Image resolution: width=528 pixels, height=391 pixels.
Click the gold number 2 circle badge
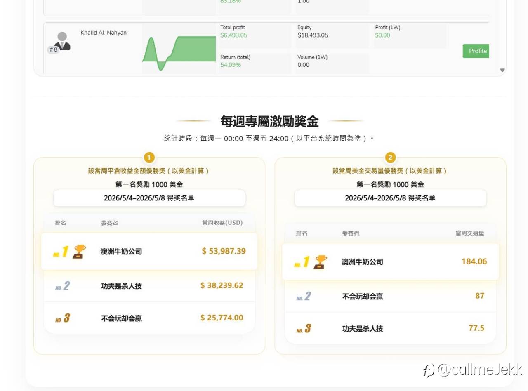(390, 158)
